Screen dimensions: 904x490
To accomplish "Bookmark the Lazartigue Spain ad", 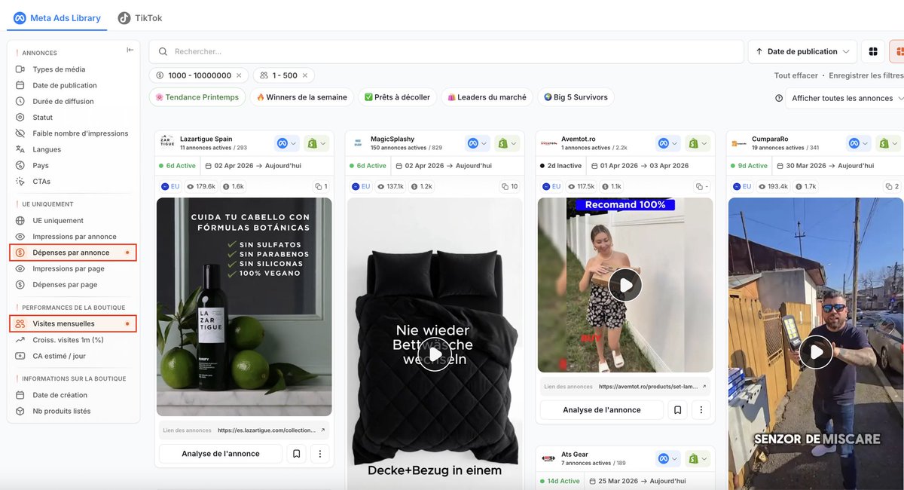I will [297, 454].
